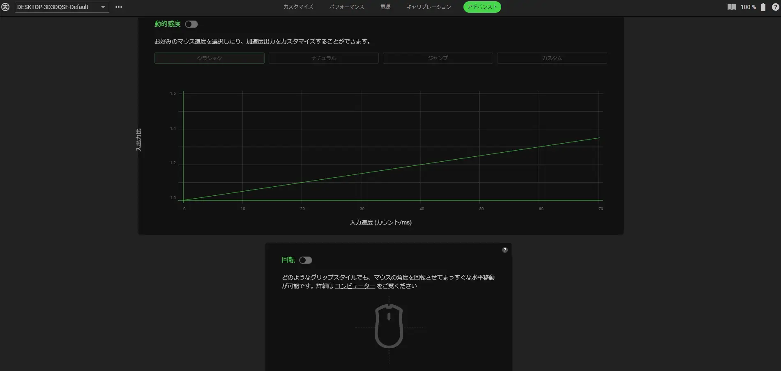
Task: Enable the 動的感度 toggle switch
Action: [x=191, y=24]
